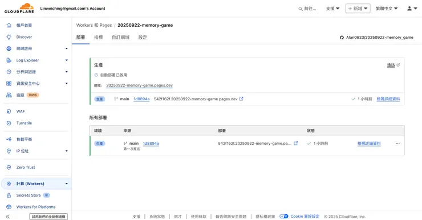This screenshot has height=220, width=422.
Task: Expand the Log Explorer submenu
Action: (67, 60)
